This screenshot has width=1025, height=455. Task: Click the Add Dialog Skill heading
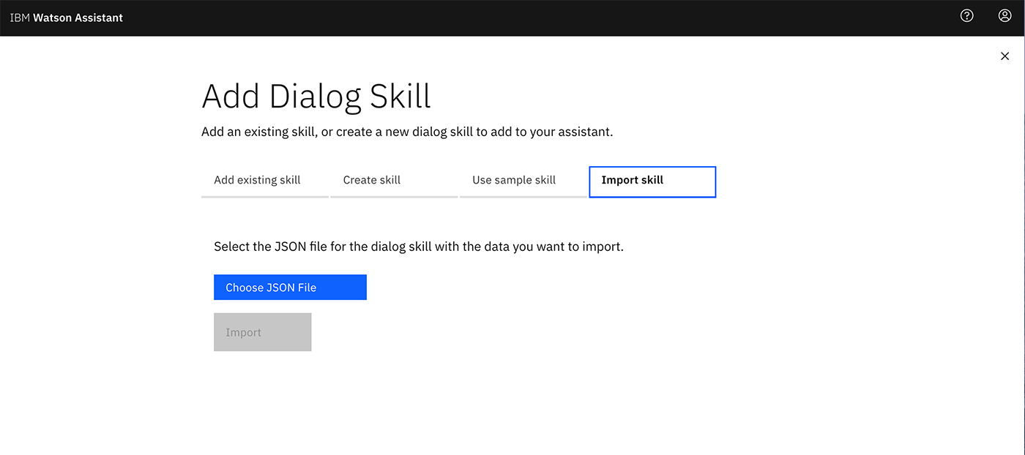(316, 97)
